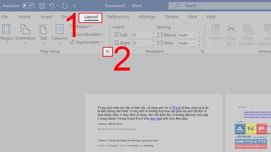Screen dimensions: 271x152
Task: Switch to the References tab
Action: pyautogui.click(x=118, y=17)
